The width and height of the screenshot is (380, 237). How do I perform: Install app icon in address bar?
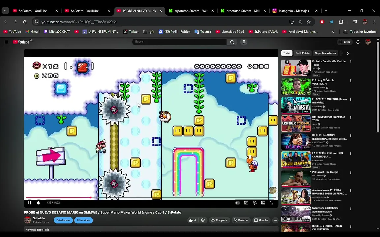coord(292,22)
